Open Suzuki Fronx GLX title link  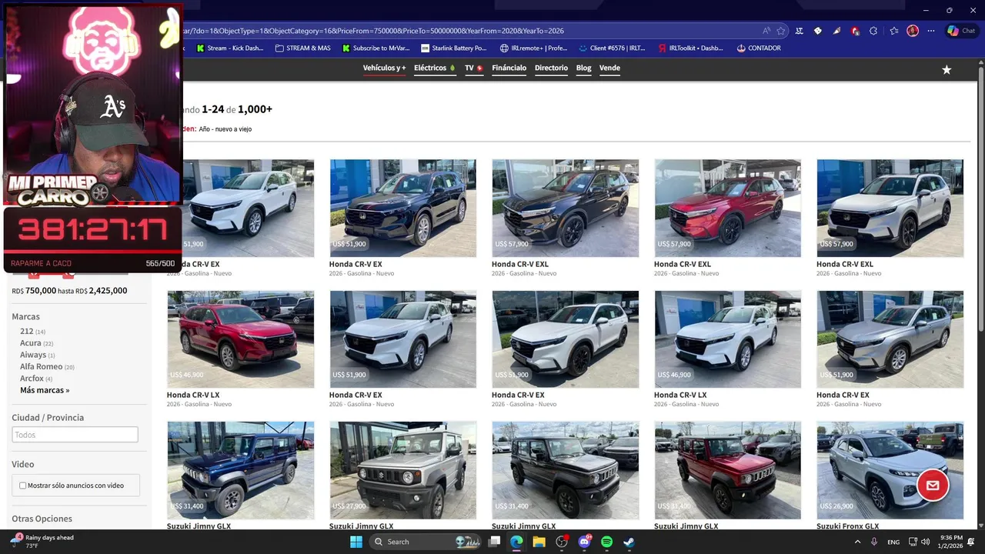pyautogui.click(x=847, y=526)
